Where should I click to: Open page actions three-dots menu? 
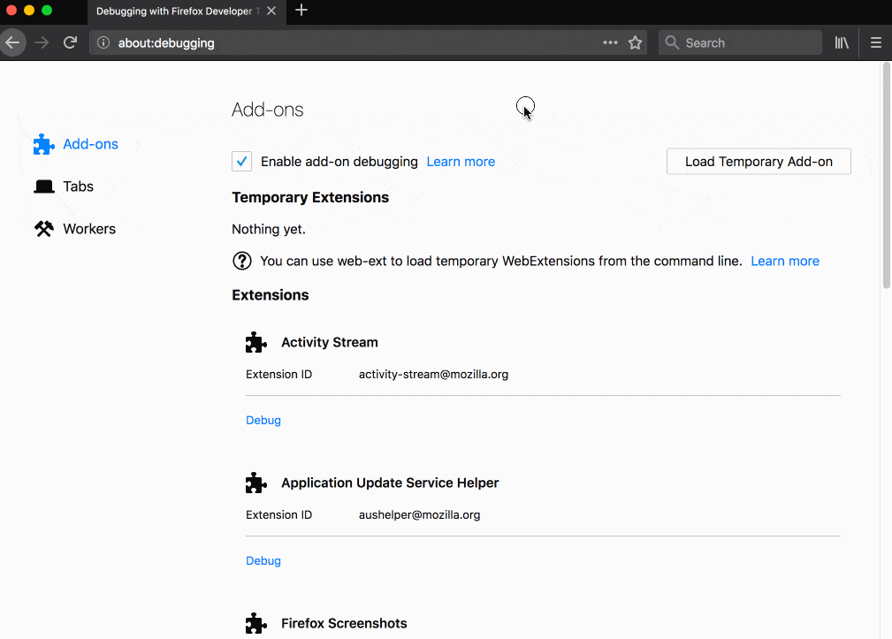click(610, 42)
